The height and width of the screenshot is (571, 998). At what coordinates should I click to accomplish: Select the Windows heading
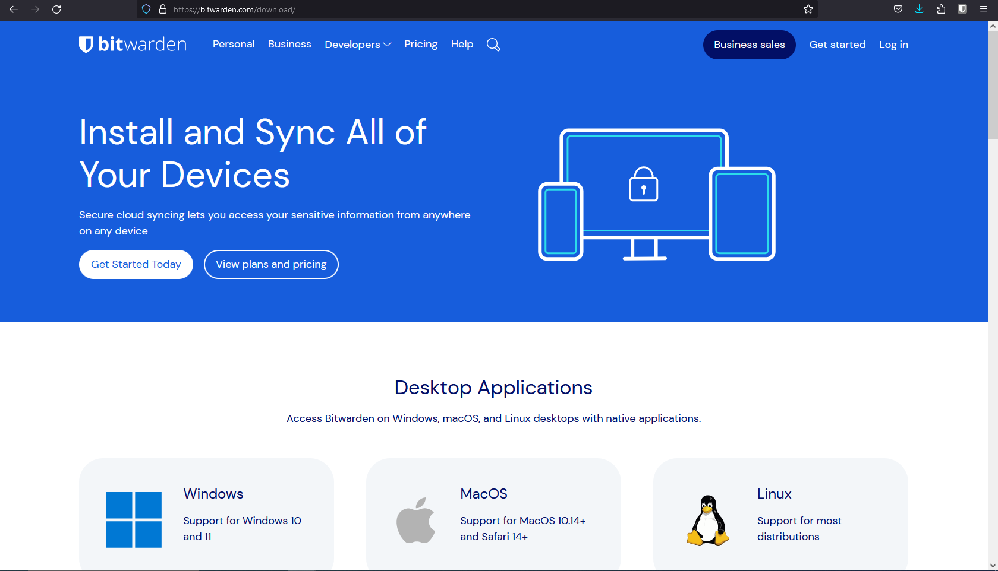tap(213, 494)
